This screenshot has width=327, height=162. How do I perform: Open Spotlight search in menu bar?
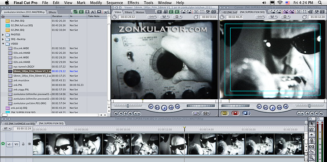tap(320, 3)
